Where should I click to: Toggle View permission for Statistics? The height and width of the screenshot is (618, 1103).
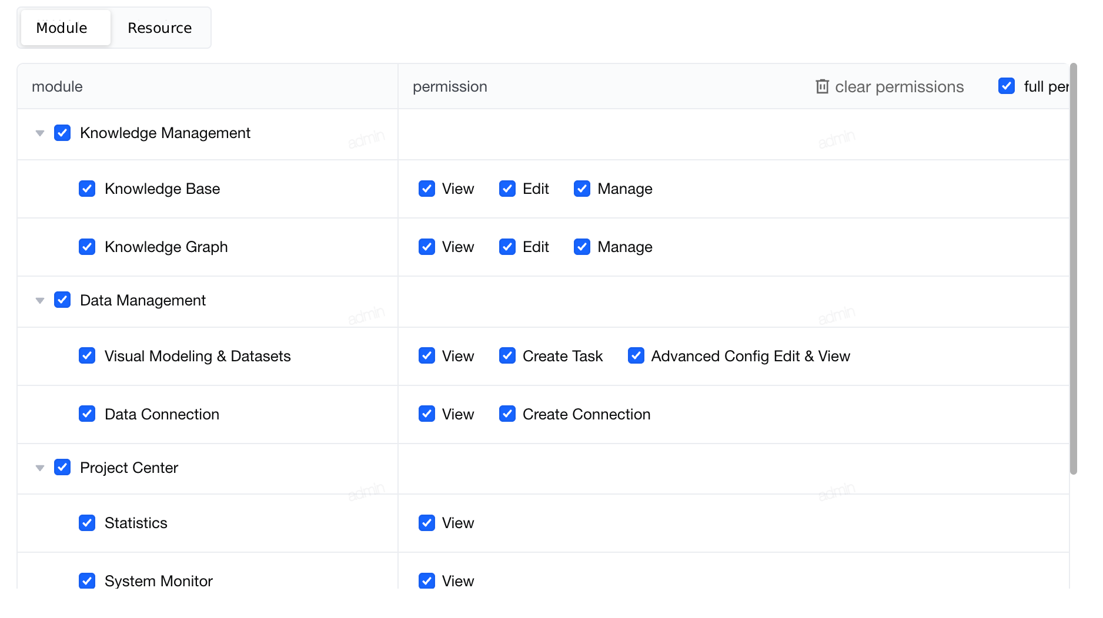[x=427, y=523]
